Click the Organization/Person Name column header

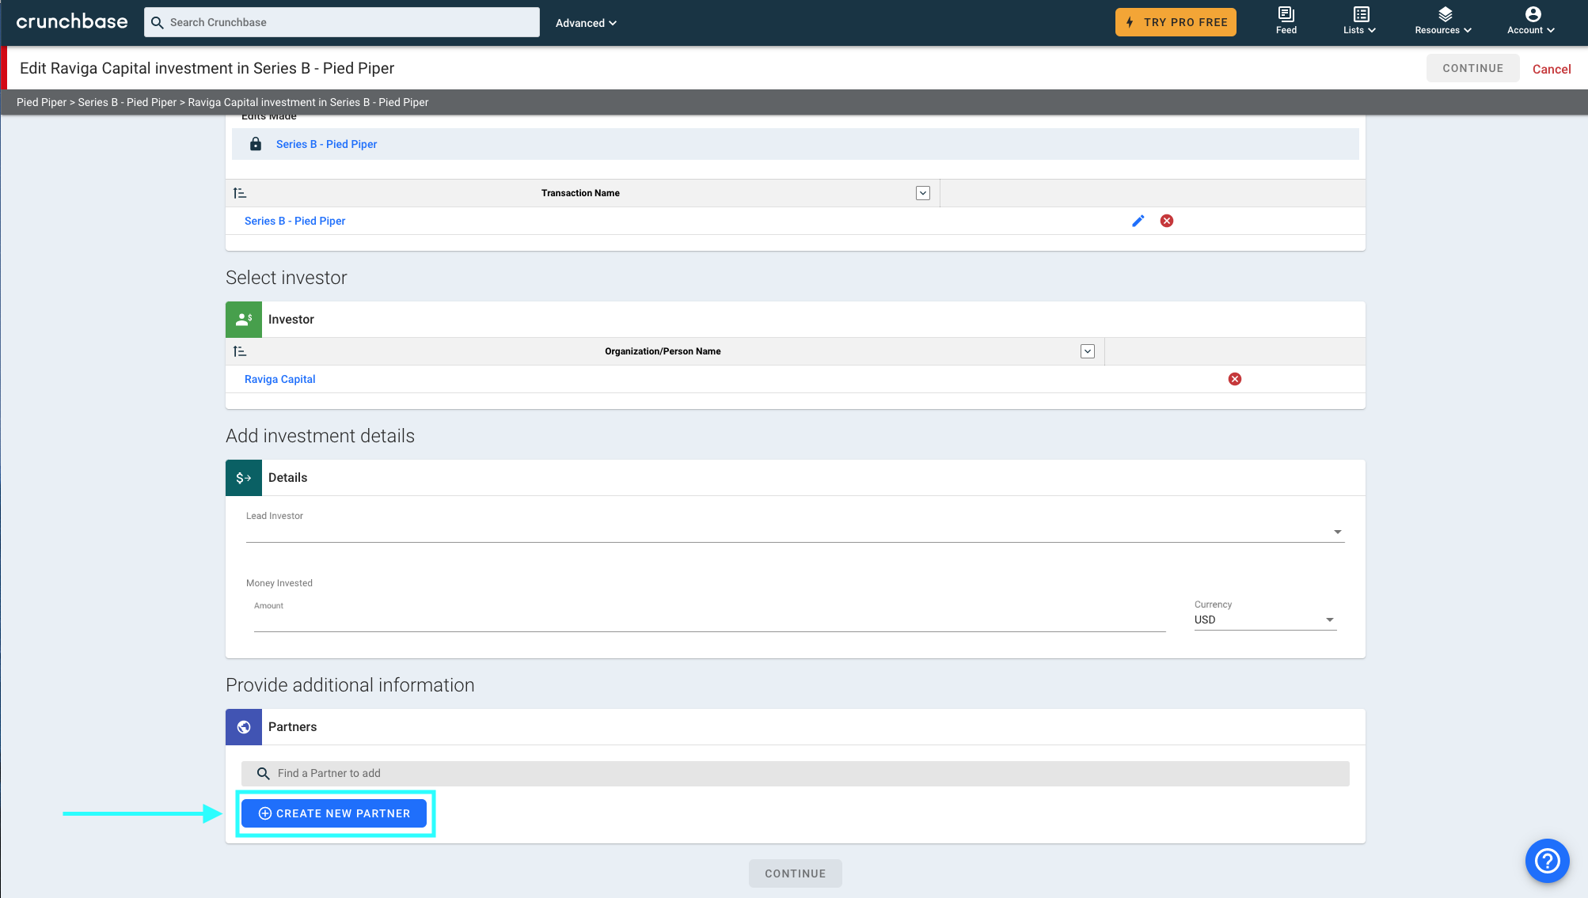click(x=663, y=351)
